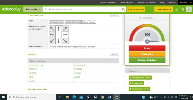
Task: Toggle the right direction arrow
Action: pos(65,35)
